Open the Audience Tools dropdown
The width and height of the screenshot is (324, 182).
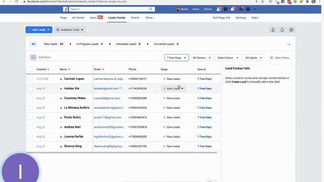pos(70,30)
